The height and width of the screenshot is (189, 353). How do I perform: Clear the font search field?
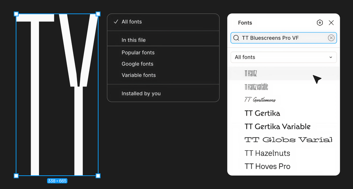coord(331,38)
